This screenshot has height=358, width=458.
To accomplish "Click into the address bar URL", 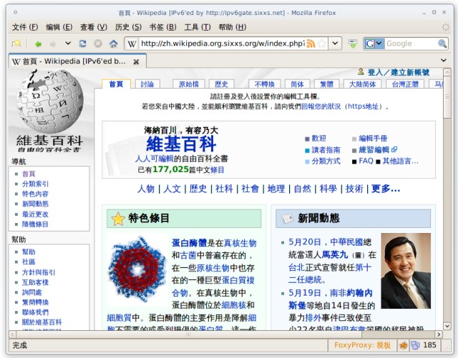I will coord(223,44).
